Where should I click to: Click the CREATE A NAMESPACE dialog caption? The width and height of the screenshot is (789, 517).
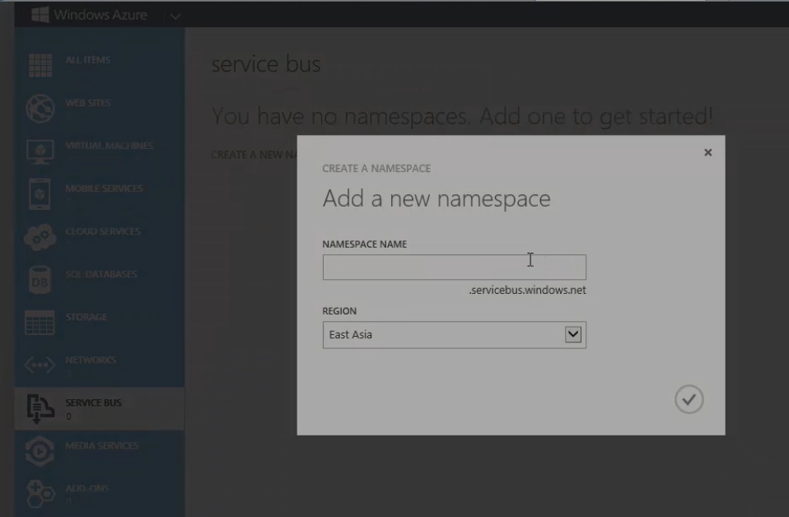376,169
